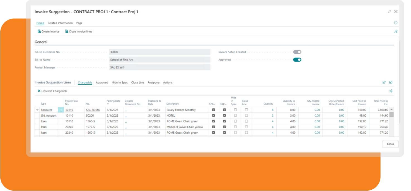Pin the action bar

(396, 31)
